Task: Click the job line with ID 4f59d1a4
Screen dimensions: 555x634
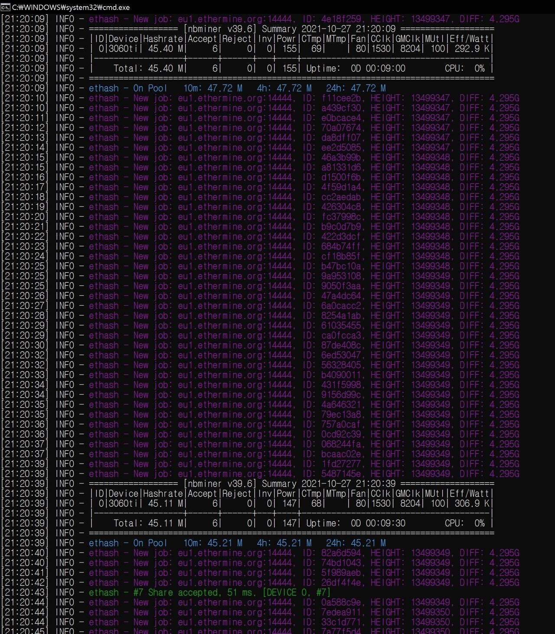Action: tap(260, 187)
